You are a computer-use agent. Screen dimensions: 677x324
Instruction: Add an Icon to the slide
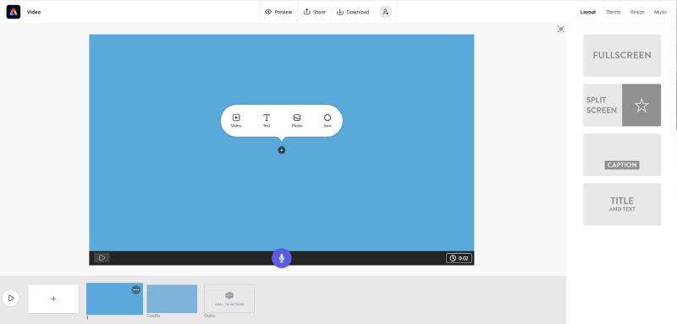pos(327,120)
